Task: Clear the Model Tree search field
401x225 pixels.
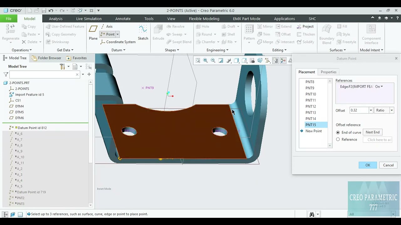Action: [x=77, y=74]
